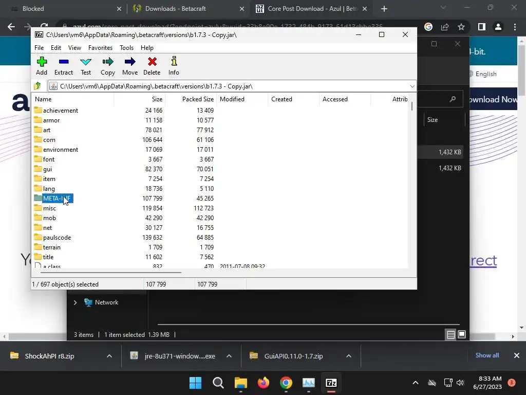Viewport: 526px width, 395px height.
Task: Click the Copy toolbar icon
Action: (x=108, y=62)
